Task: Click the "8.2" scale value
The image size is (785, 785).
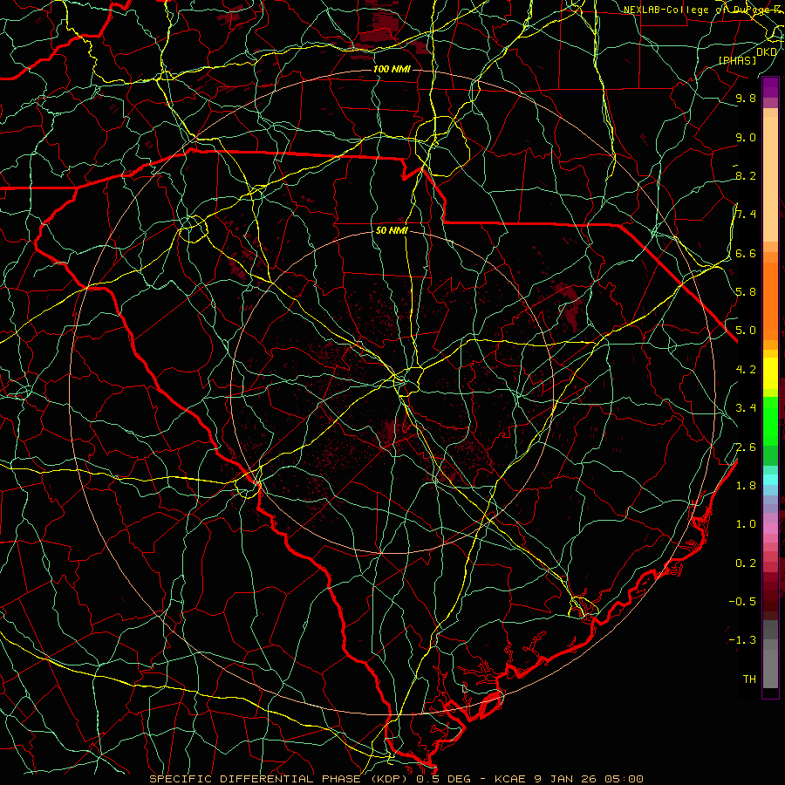Action: pos(746,175)
